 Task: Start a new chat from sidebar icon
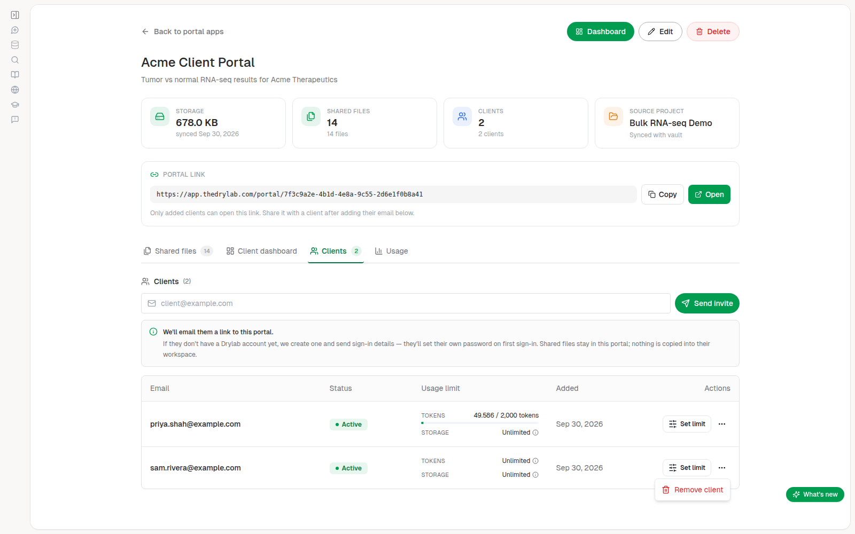click(x=15, y=30)
